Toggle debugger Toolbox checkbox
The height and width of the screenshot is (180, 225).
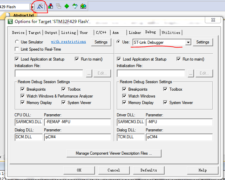[x=165, y=89]
